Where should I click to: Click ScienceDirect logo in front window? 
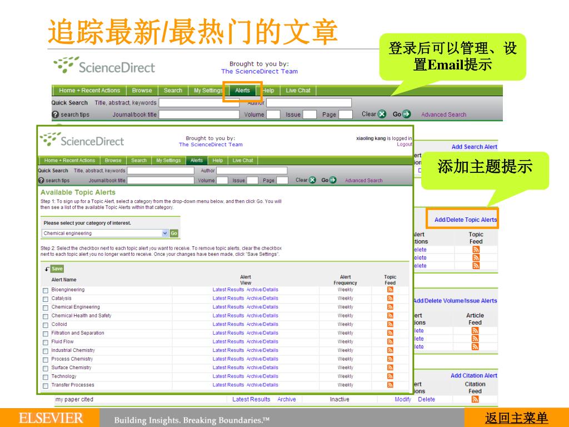point(82,140)
